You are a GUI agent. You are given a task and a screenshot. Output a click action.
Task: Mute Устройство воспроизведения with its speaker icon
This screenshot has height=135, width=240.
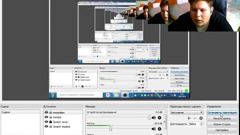[153, 117]
